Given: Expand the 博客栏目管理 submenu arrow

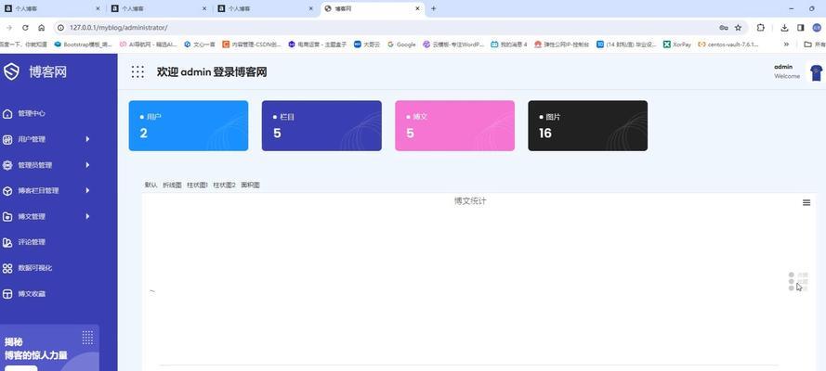Looking at the screenshot, I should 87,191.
